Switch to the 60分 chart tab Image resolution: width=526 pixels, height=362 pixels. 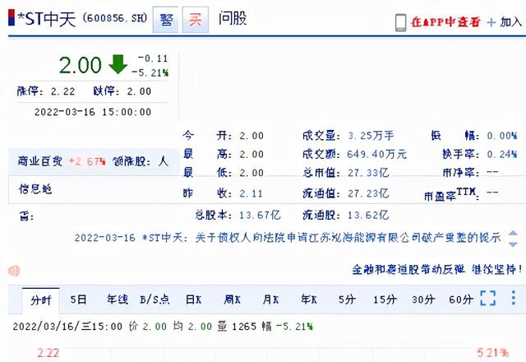point(461,299)
